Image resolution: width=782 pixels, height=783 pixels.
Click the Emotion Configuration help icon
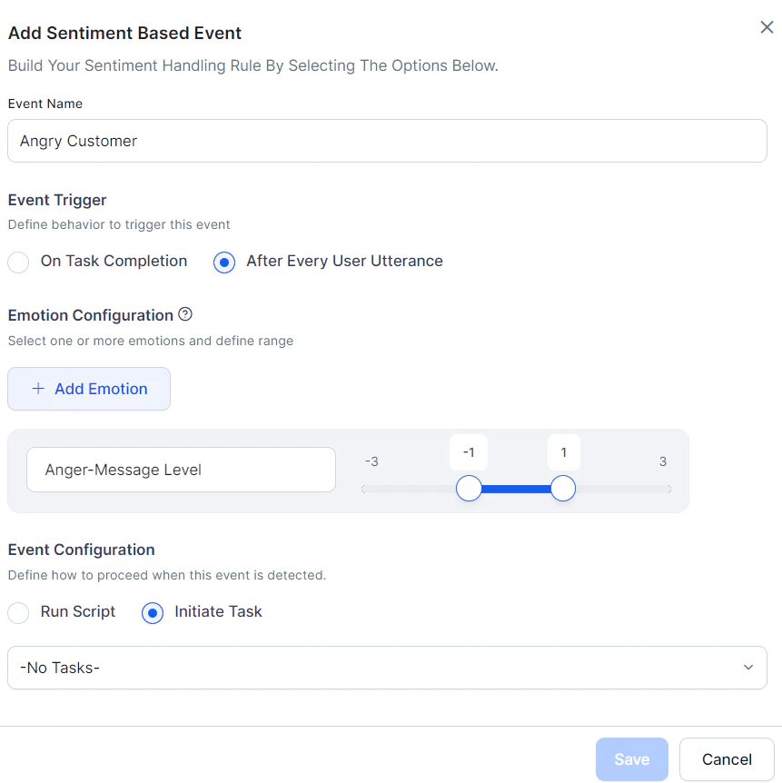click(185, 314)
